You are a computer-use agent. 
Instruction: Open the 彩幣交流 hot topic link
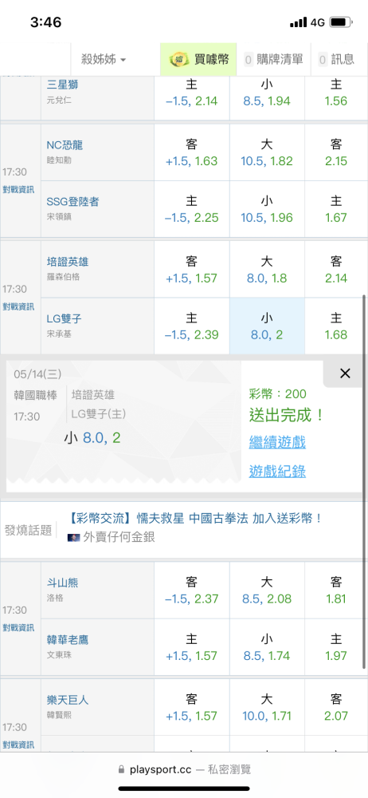(195, 519)
